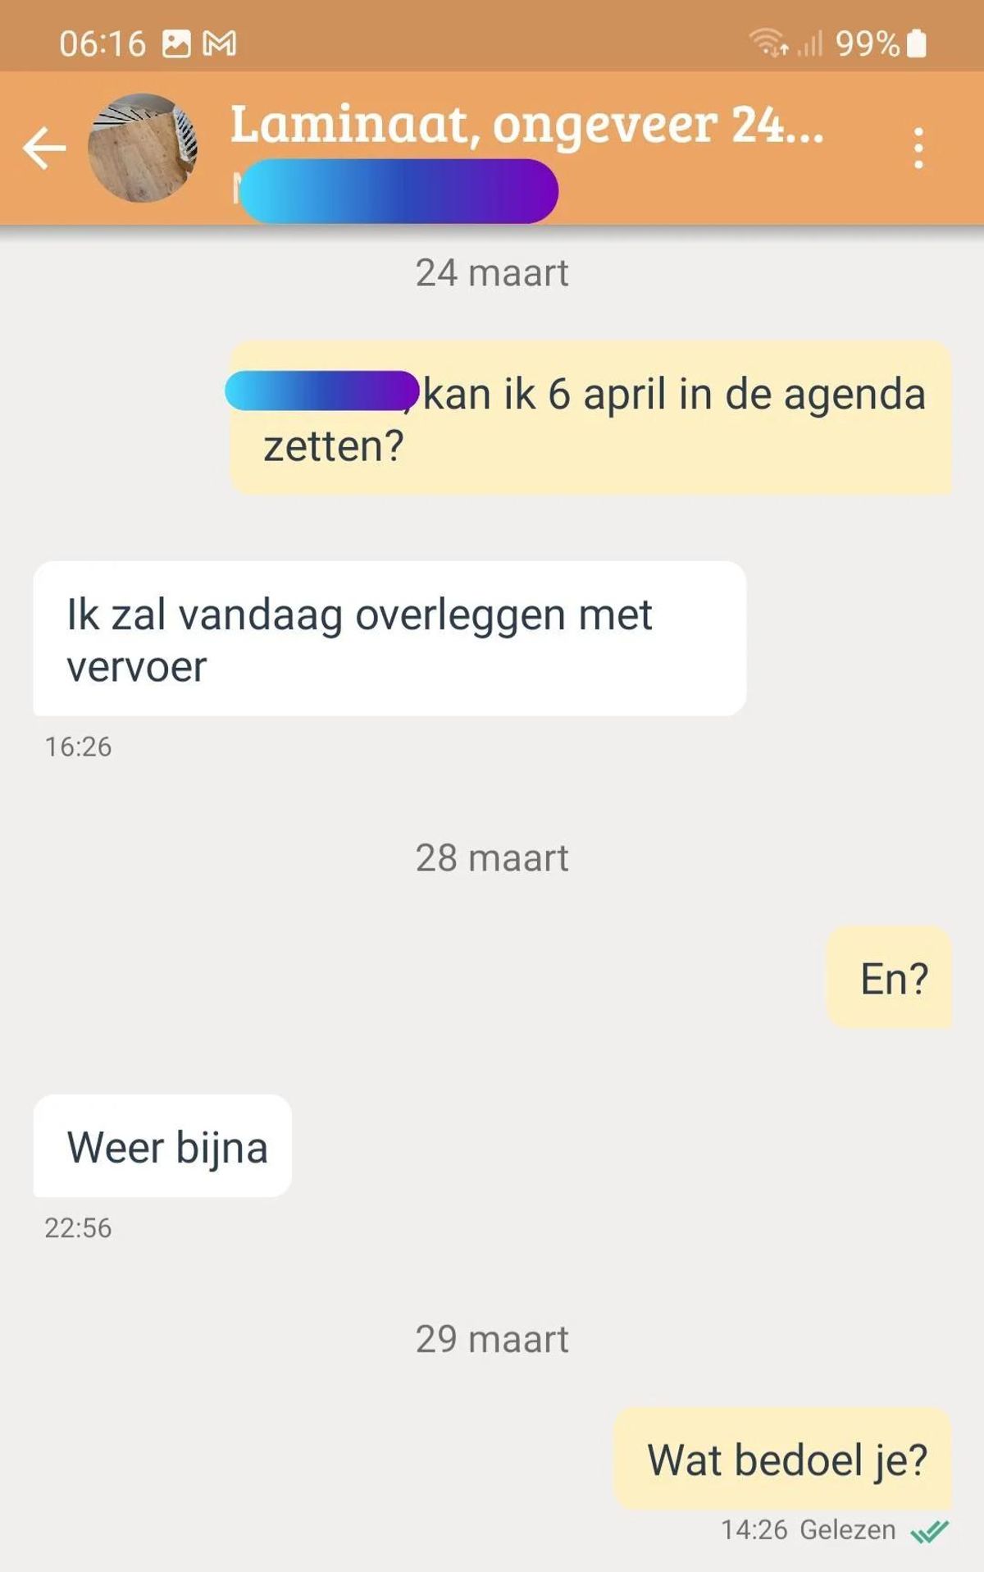984x1572 pixels.
Task: Tap the back arrow in header
Action: (x=44, y=149)
